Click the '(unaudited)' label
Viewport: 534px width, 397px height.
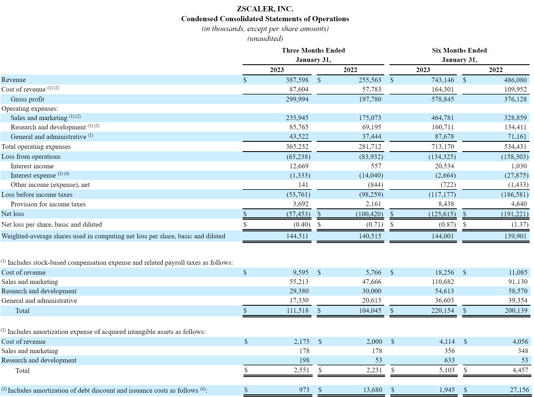tap(265, 38)
